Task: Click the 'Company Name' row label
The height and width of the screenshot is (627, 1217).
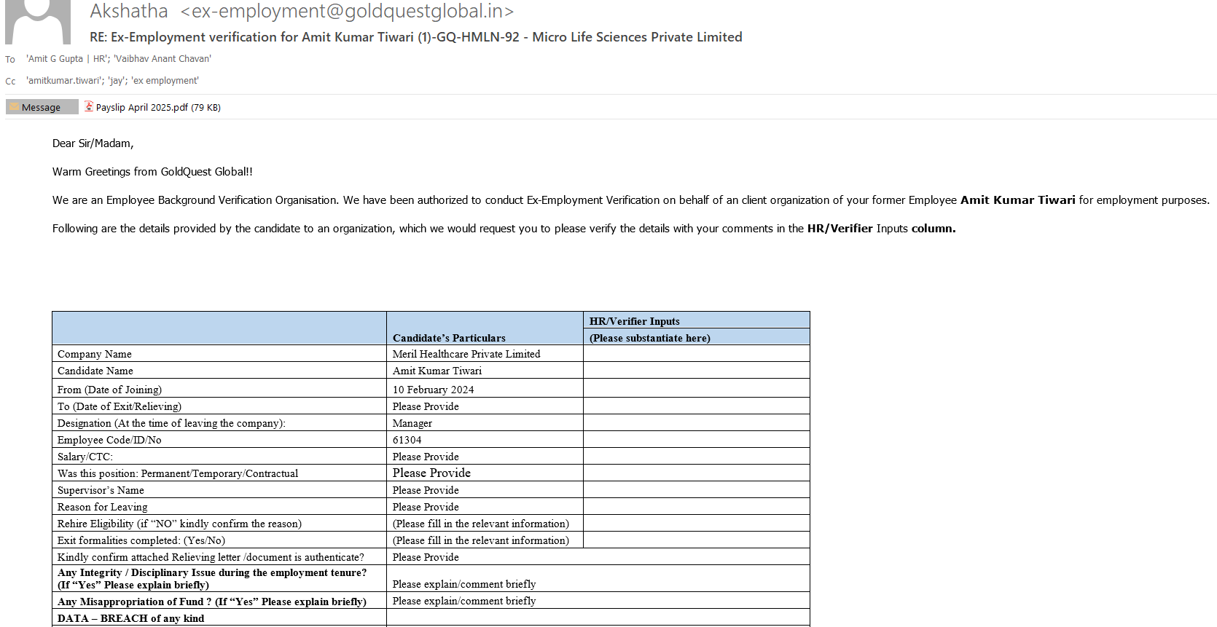Action: tap(95, 354)
